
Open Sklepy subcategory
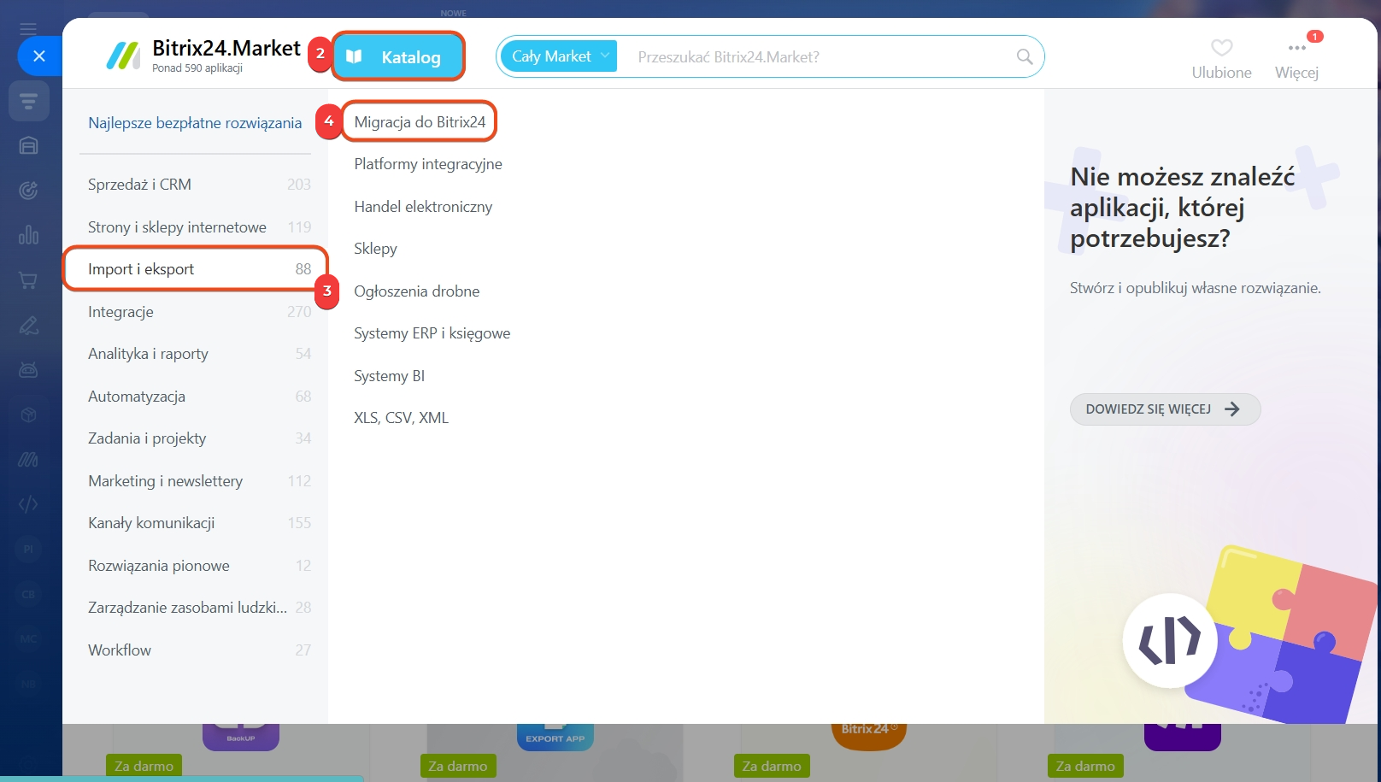pyautogui.click(x=375, y=249)
